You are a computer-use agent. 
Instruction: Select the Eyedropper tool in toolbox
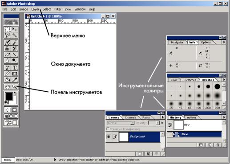pyautogui.click(x=15, y=80)
